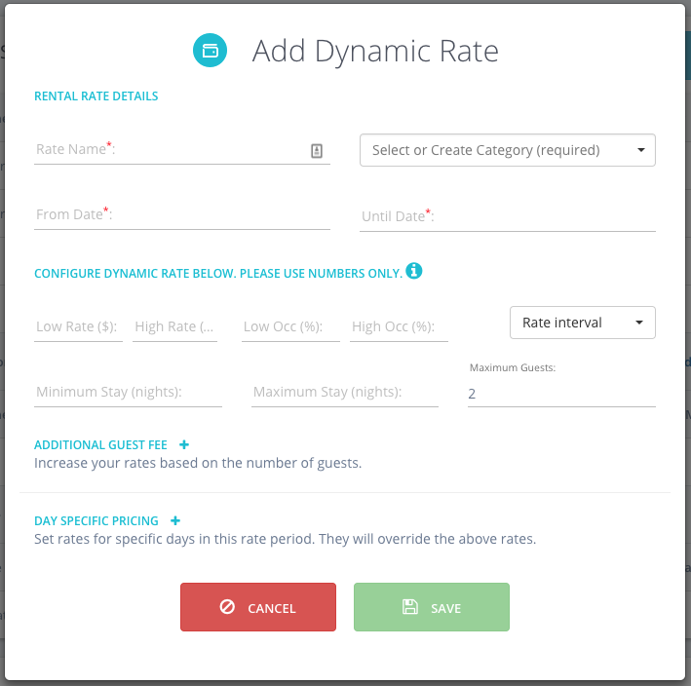Click the From Date field
691x686 pixels.
coord(182,215)
